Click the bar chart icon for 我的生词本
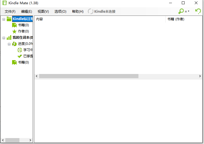The height and width of the screenshot is (144, 204). [x=9, y=38]
